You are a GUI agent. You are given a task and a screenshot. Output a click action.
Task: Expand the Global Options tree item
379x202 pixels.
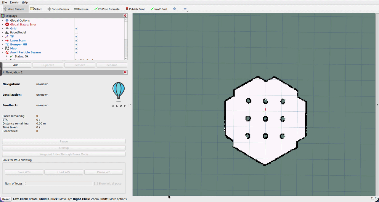pyautogui.click(x=2, y=20)
